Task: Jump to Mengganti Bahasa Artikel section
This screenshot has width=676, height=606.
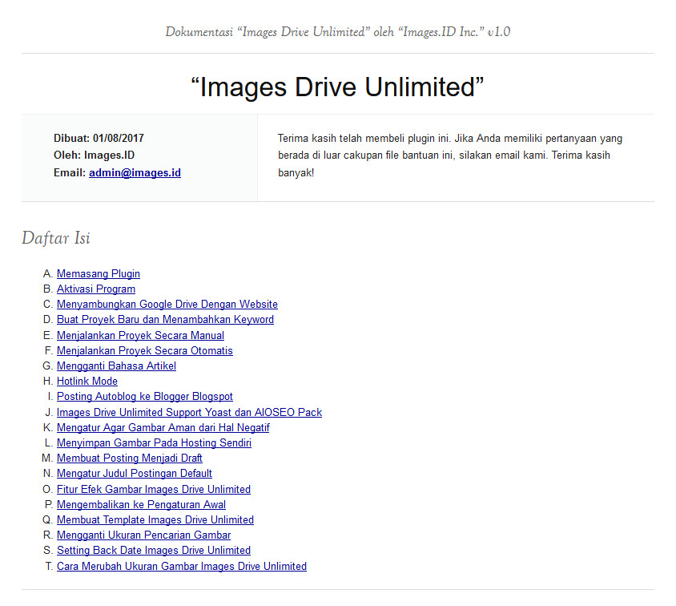Action: point(116,366)
